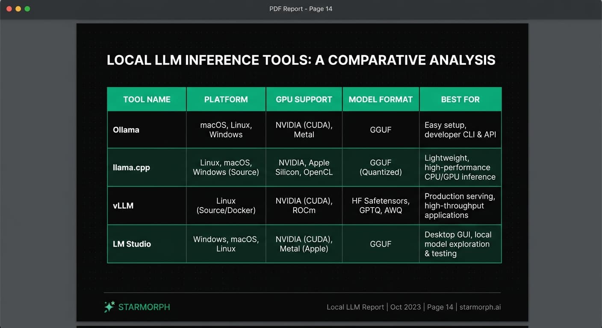Viewport: 602px width, 328px height.
Task: Select the LM Studio tool name cell
Action: pos(132,244)
